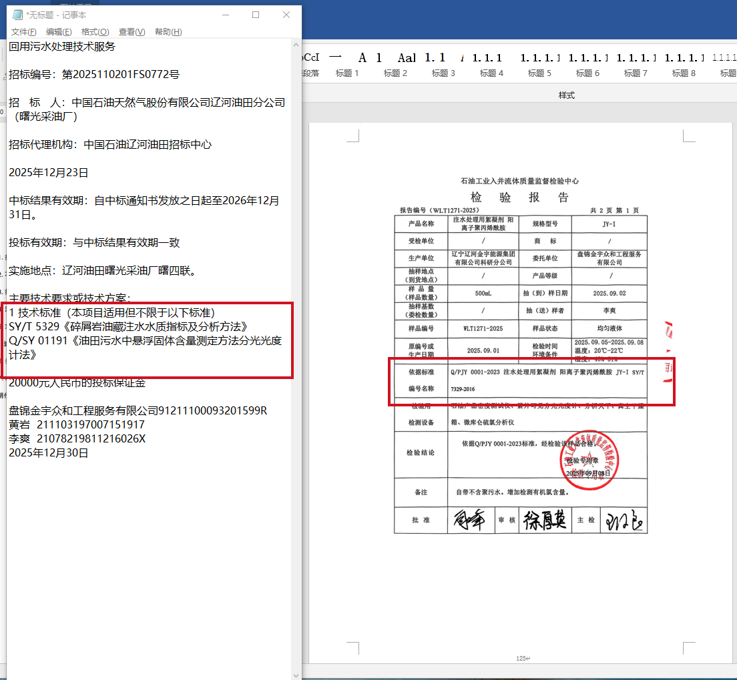Click the 均匀液体 cell in the table

tap(609, 328)
